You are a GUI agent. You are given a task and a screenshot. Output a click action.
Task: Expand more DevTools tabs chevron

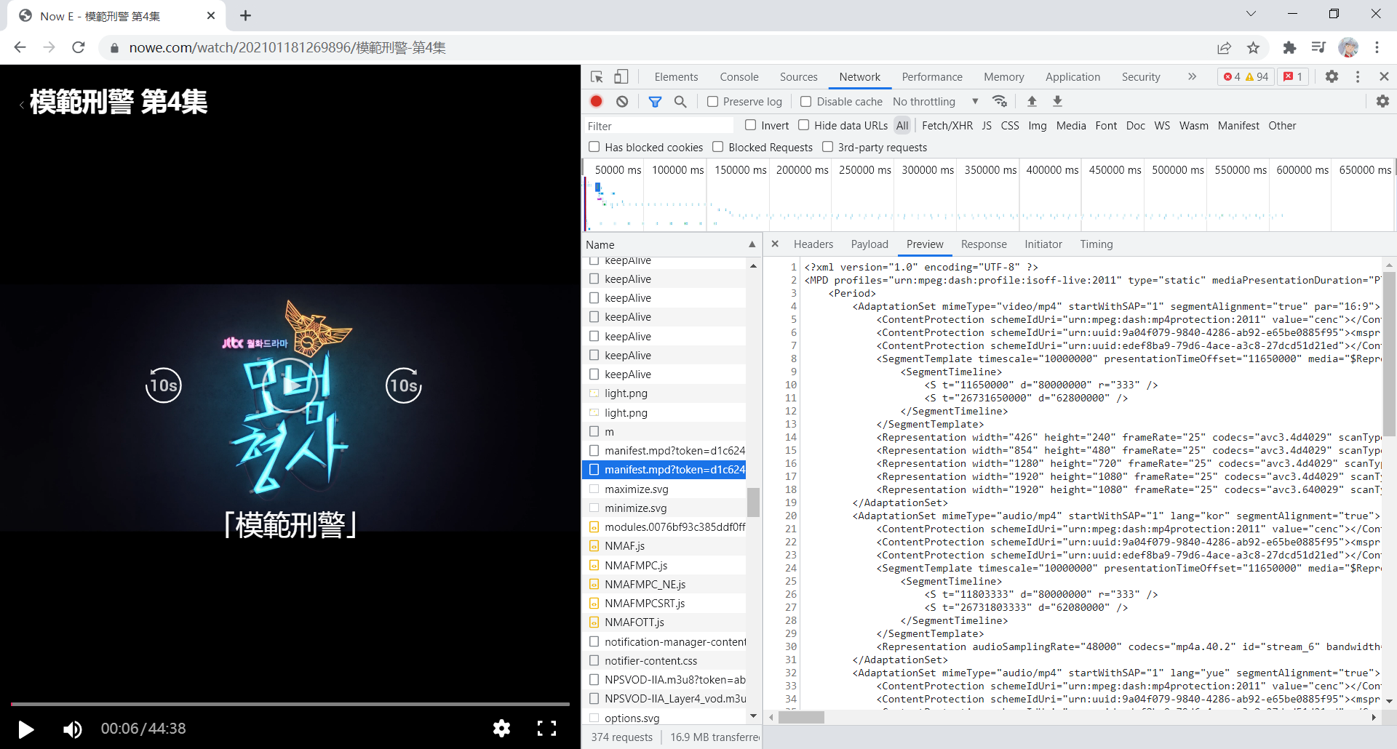point(1192,76)
